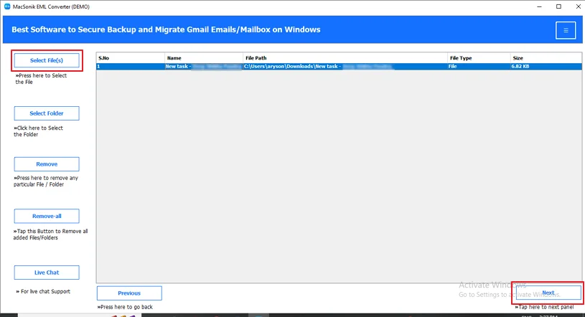Open the hamburger menu in the blue header

coord(566,30)
